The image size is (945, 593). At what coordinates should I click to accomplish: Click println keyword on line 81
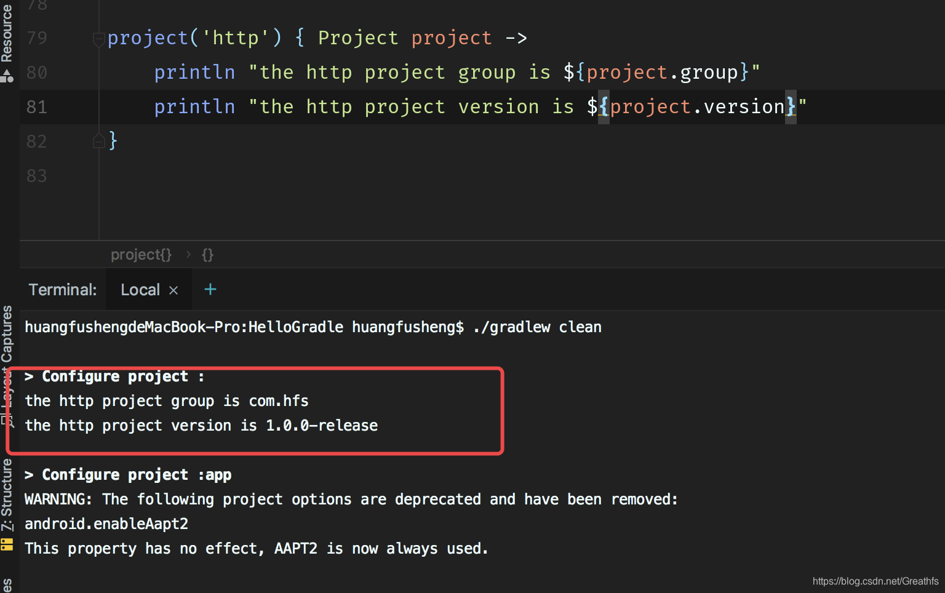194,107
